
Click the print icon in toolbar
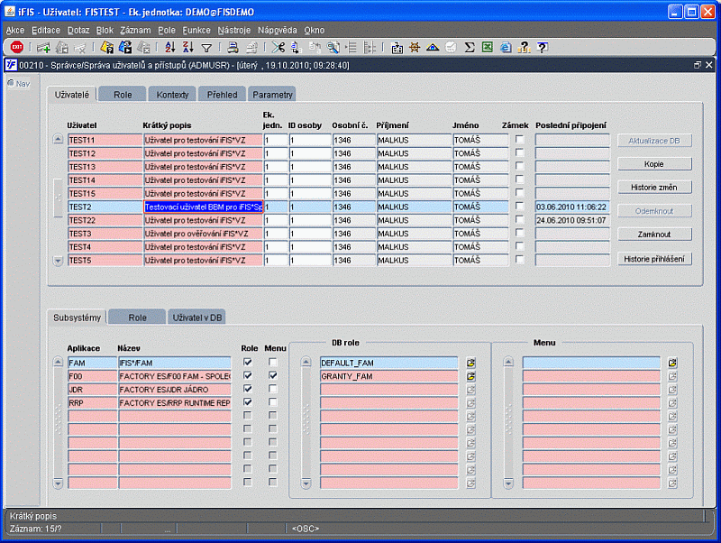(x=233, y=47)
